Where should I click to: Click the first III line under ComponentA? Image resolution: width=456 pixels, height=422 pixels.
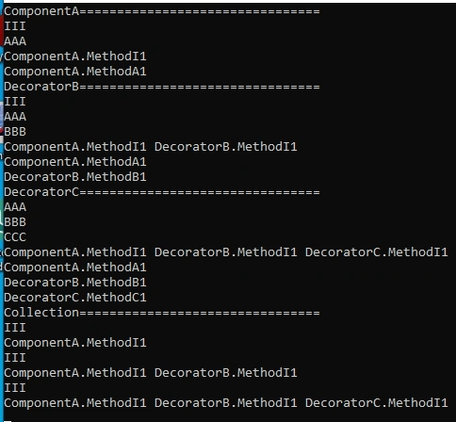[x=15, y=26]
